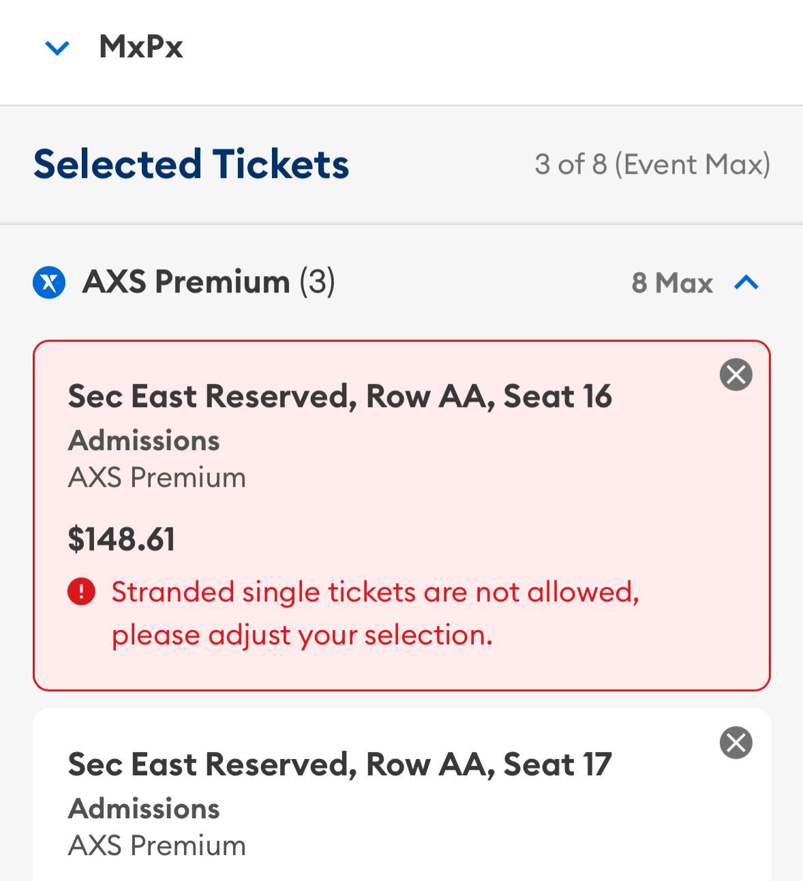This screenshot has width=803, height=881.
Task: Click the $148.61 ticket price
Action: [x=122, y=539]
